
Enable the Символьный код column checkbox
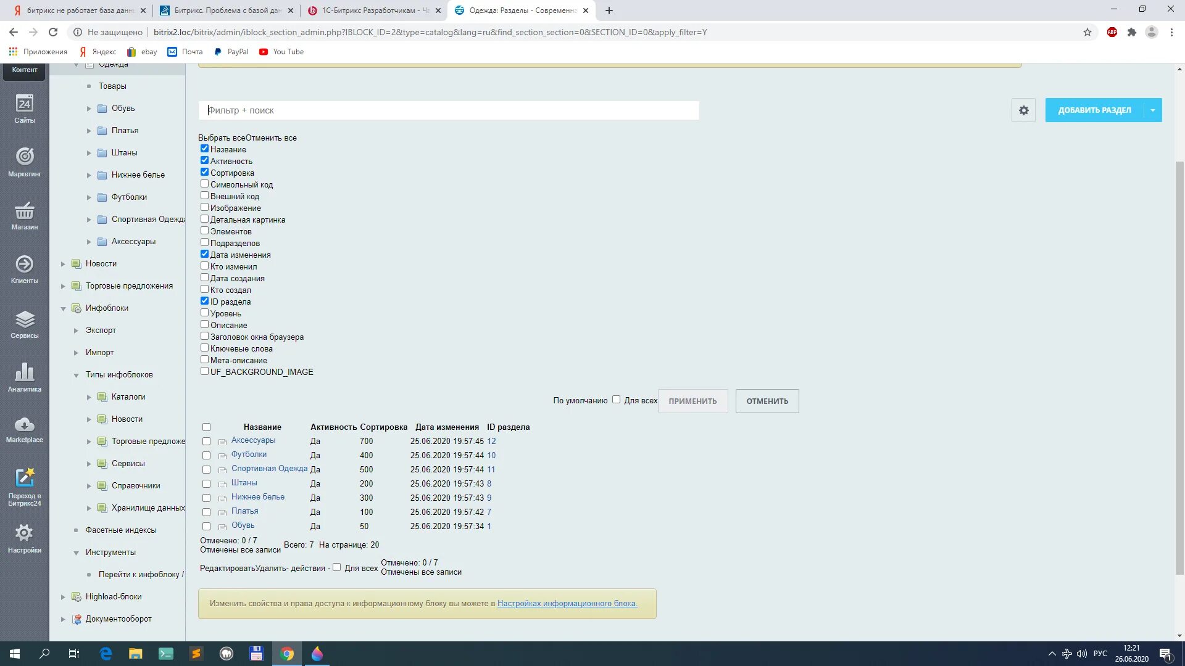[204, 184]
